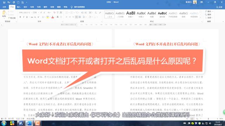Open the font size combo box

coord(36,13)
